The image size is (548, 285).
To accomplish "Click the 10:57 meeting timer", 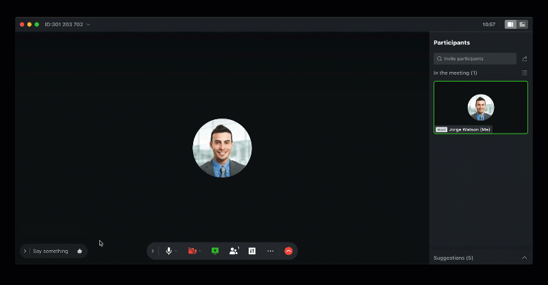I will pos(488,25).
